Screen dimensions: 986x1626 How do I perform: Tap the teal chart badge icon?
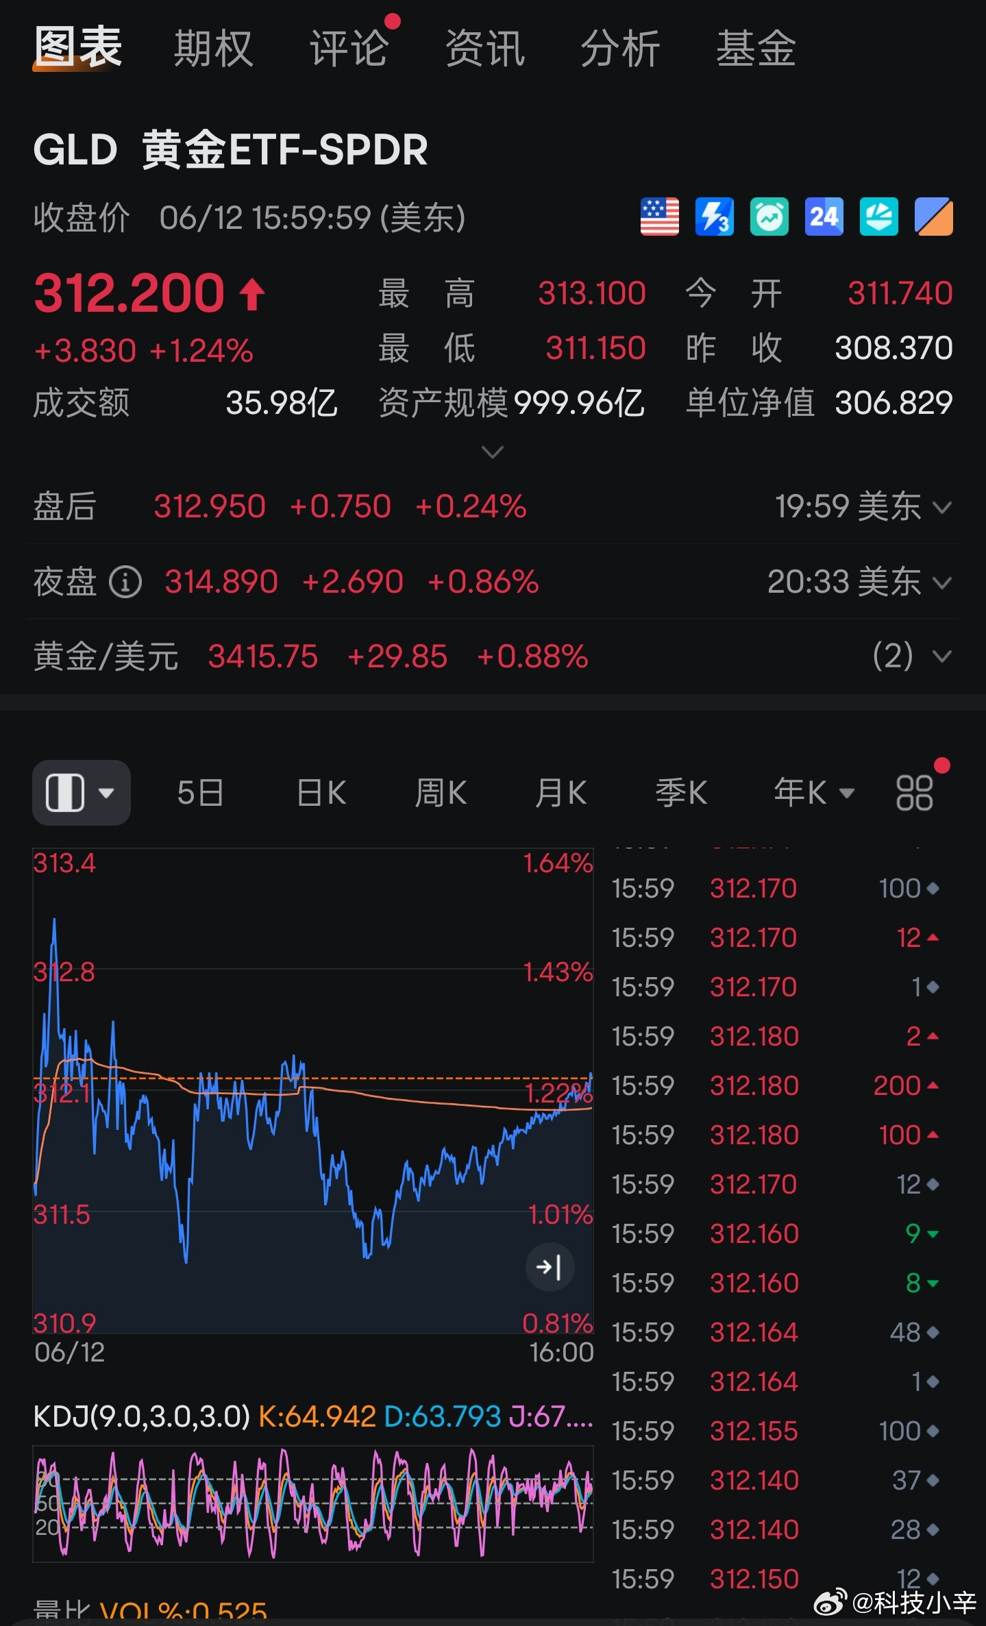pyautogui.click(x=879, y=217)
